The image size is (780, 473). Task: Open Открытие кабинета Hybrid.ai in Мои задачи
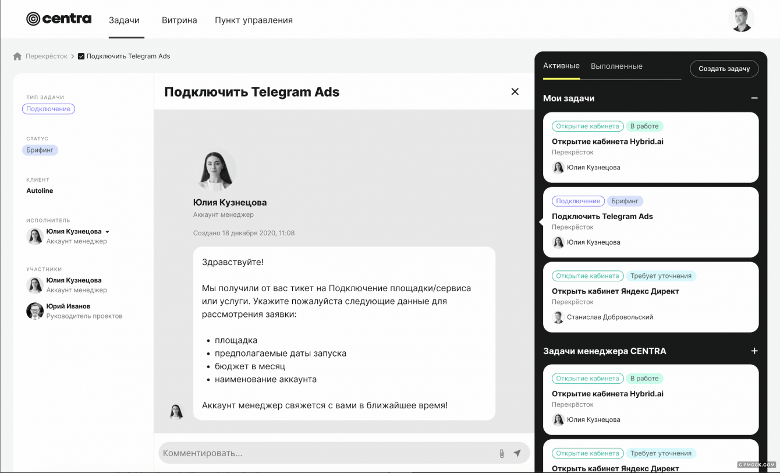[651, 147]
